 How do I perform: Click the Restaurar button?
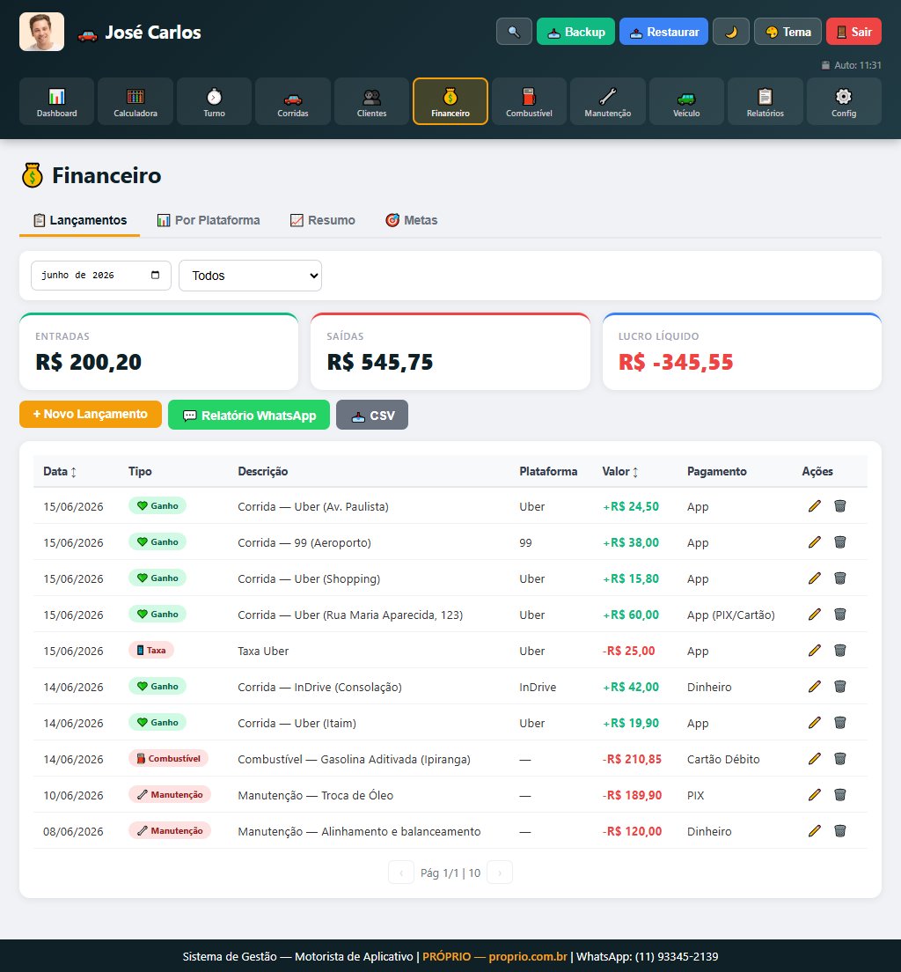663,32
